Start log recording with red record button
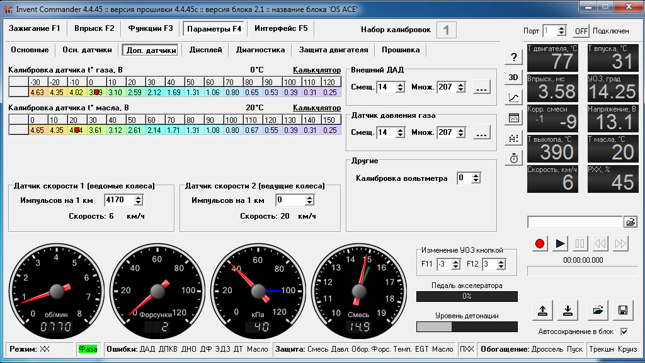Image resolution: width=645 pixels, height=363 pixels. pyautogui.click(x=540, y=244)
